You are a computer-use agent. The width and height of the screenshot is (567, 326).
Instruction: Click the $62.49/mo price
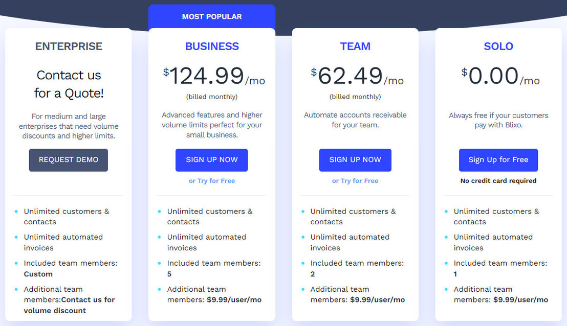click(357, 76)
